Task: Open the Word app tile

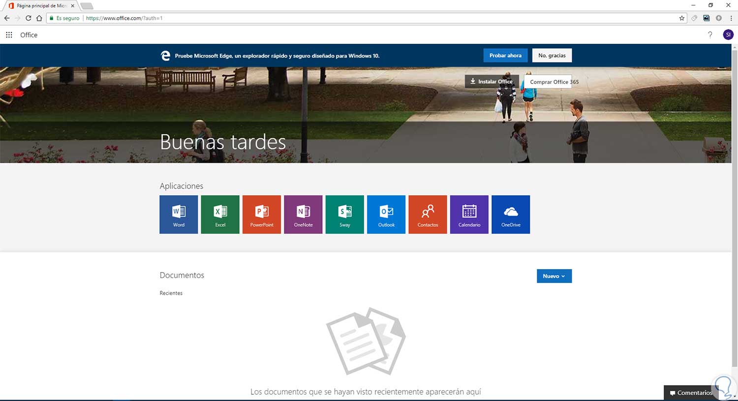Action: point(179,215)
